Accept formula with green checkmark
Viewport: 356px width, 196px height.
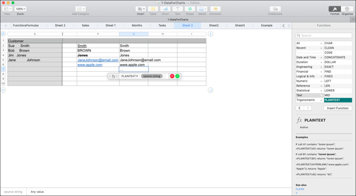pyautogui.click(x=177, y=76)
